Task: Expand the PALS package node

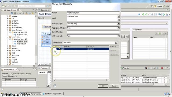Action: pyautogui.click(x=8, y=53)
